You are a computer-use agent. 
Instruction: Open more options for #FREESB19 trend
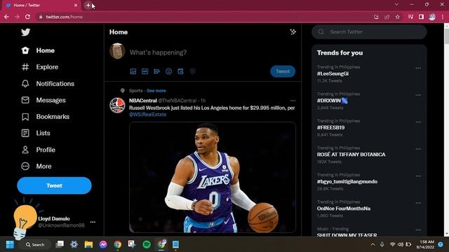[418, 122]
